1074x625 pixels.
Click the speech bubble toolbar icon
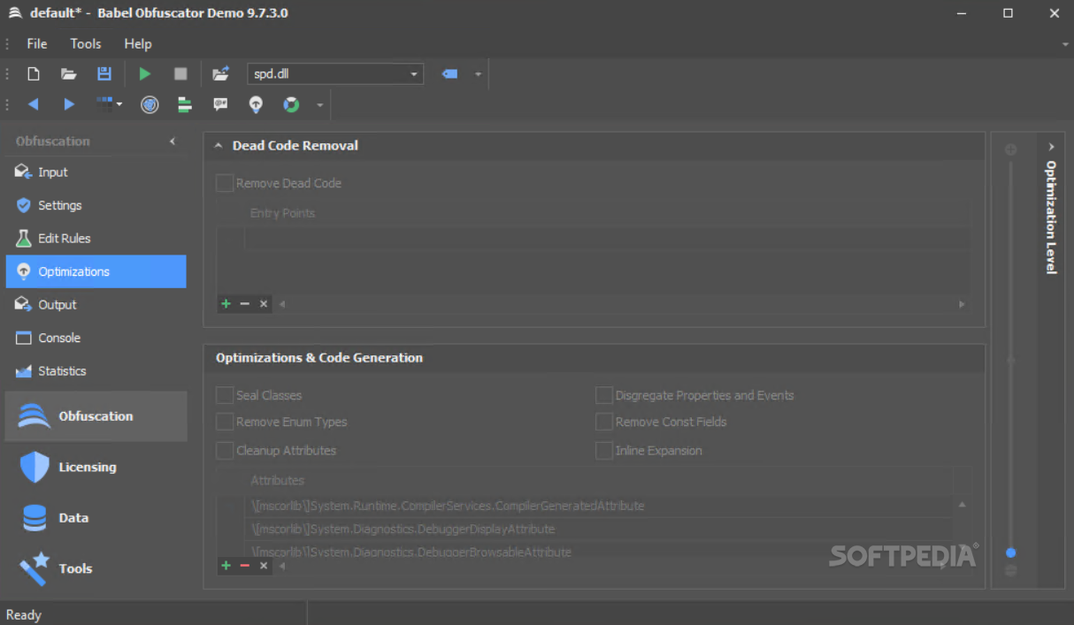[220, 104]
